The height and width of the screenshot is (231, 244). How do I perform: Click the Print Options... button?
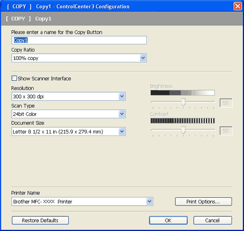[x=203, y=202]
